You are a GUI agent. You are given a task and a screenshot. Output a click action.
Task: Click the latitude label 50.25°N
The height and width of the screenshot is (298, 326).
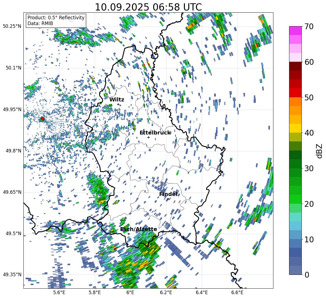12,26
